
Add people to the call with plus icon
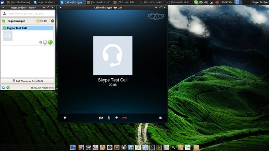(117, 118)
